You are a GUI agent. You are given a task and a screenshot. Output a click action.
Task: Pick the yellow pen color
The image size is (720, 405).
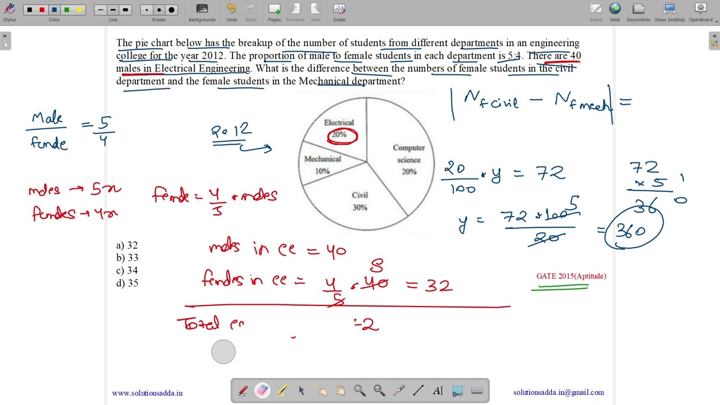coord(79,10)
